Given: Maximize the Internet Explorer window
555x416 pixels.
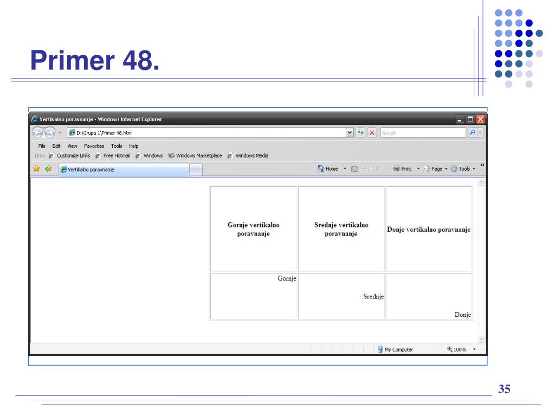Looking at the screenshot, I should (470, 119).
